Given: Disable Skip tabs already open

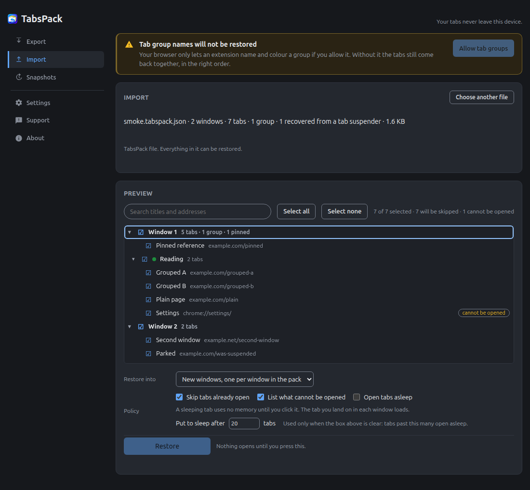Looking at the screenshot, I should [180, 397].
